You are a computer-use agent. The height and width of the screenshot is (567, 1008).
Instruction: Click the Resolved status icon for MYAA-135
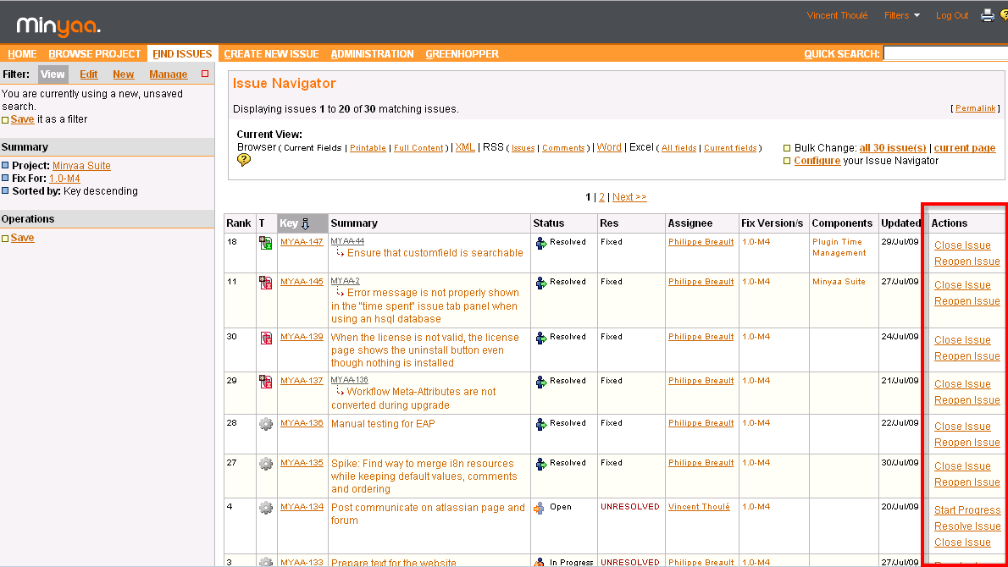click(540, 464)
